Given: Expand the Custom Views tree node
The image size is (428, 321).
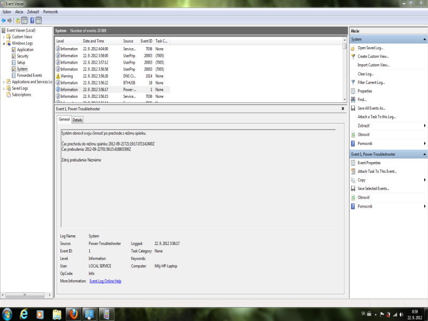Looking at the screenshot, I should (4, 37).
